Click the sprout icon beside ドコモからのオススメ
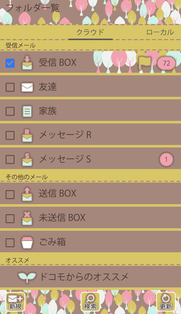 27,277
